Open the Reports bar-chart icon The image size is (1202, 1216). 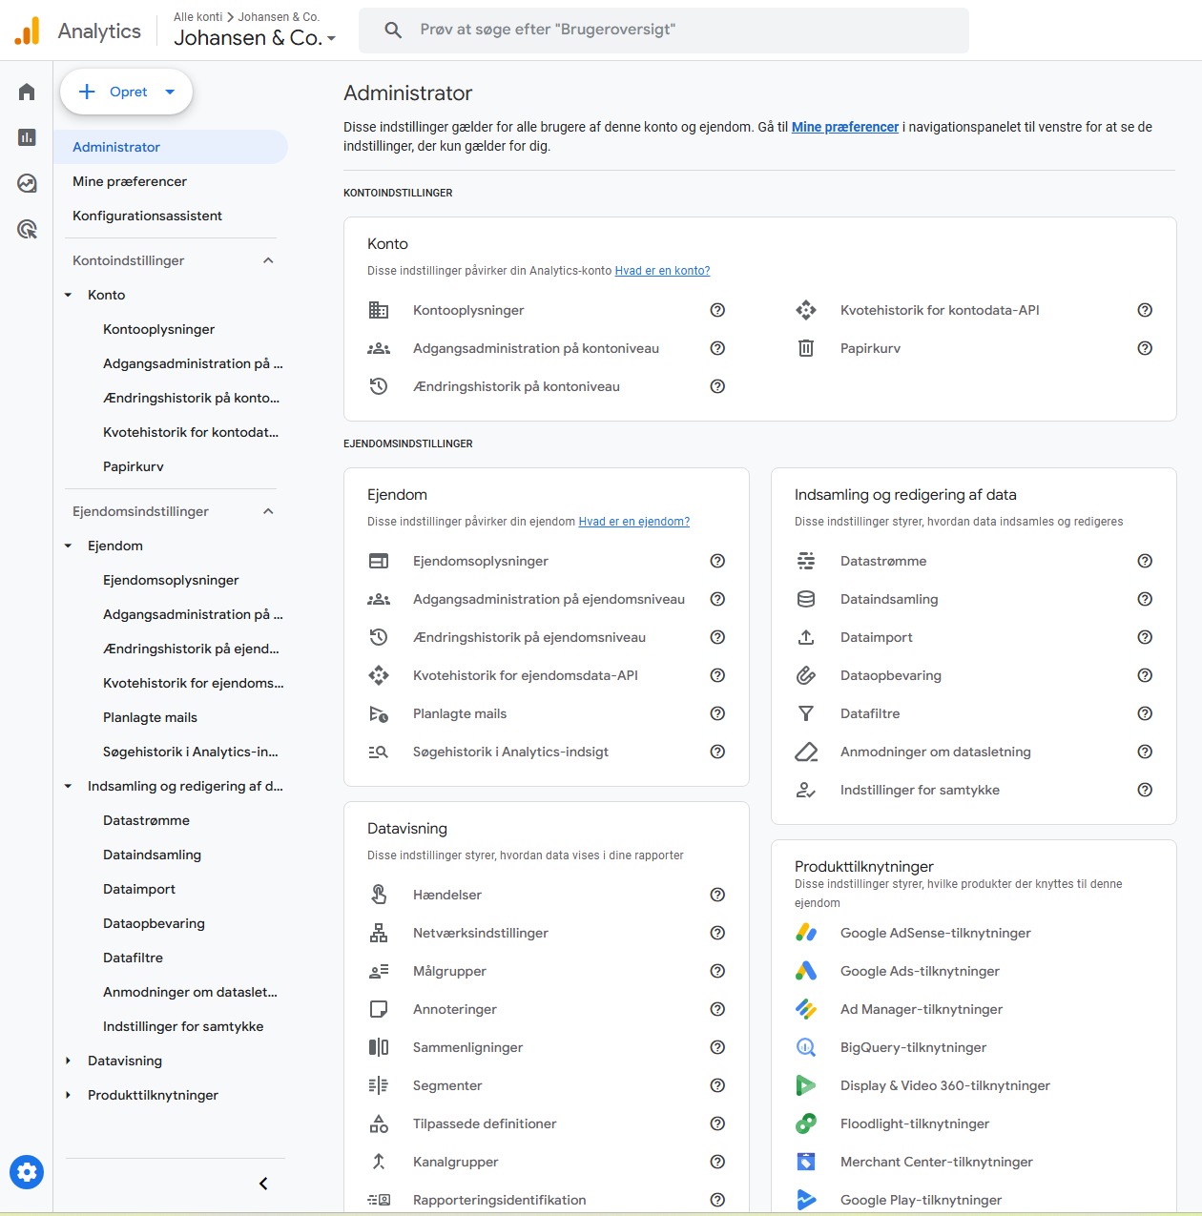coord(27,137)
